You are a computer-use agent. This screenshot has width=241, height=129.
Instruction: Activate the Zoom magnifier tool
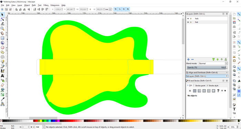2,29
